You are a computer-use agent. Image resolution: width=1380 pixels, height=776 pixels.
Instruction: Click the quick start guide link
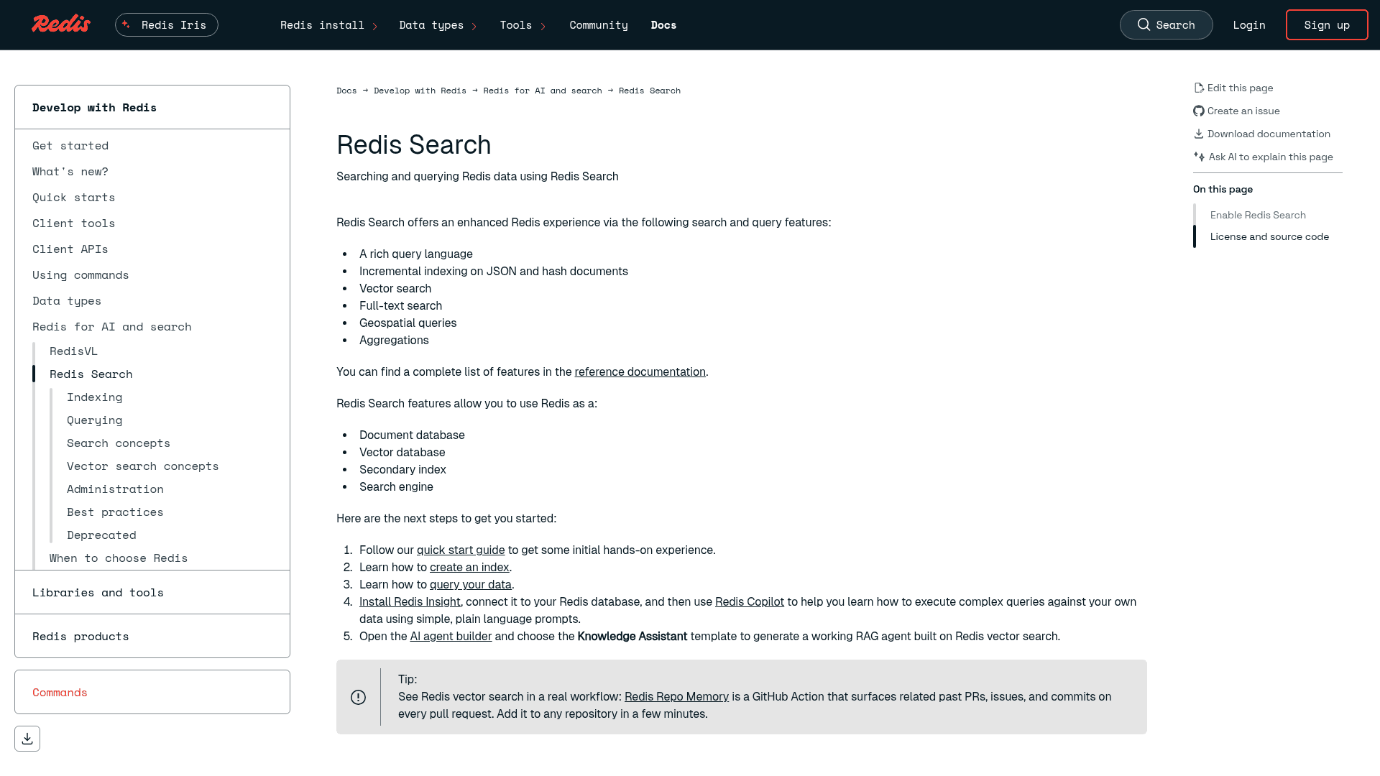(x=461, y=550)
